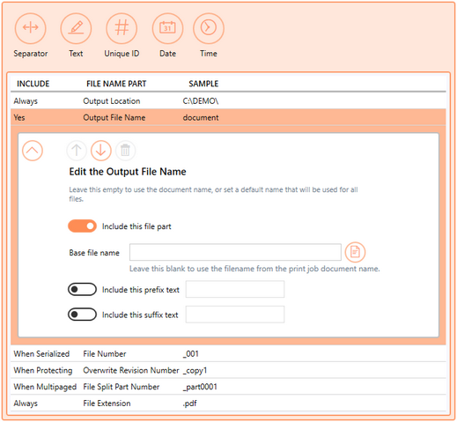Image resolution: width=457 pixels, height=422 pixels.
Task: Move the file part down
Action: coord(101,151)
